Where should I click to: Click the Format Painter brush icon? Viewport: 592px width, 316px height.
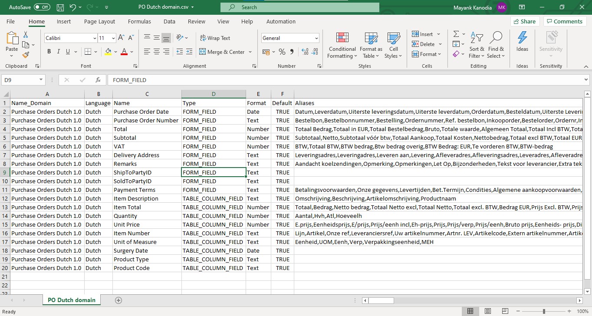[26, 55]
